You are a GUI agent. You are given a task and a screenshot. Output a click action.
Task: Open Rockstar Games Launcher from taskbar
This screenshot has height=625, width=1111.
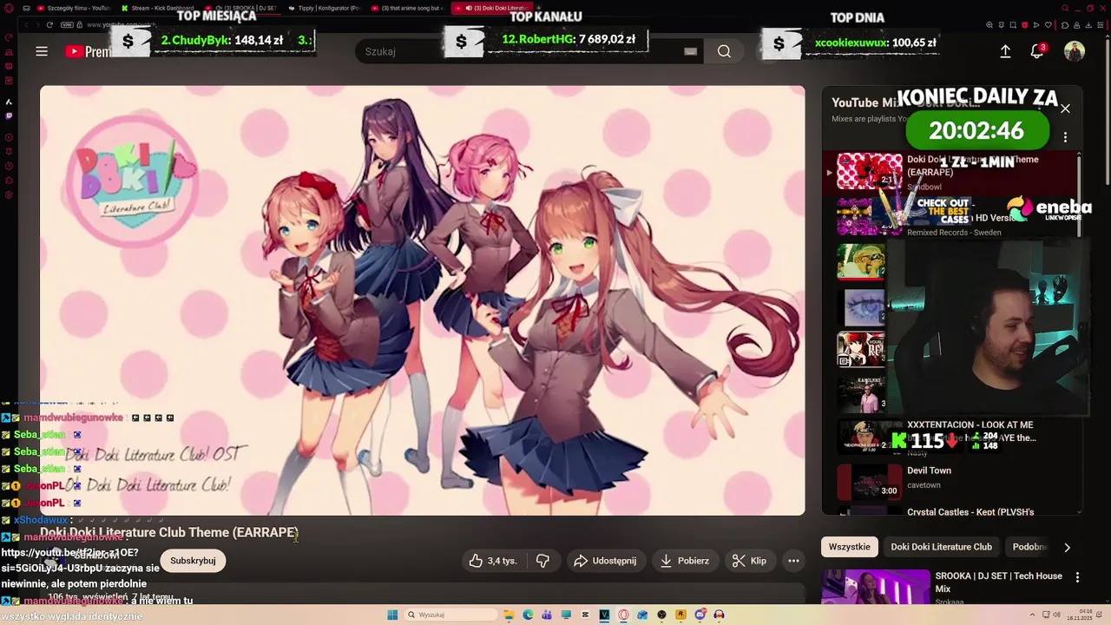click(x=680, y=615)
